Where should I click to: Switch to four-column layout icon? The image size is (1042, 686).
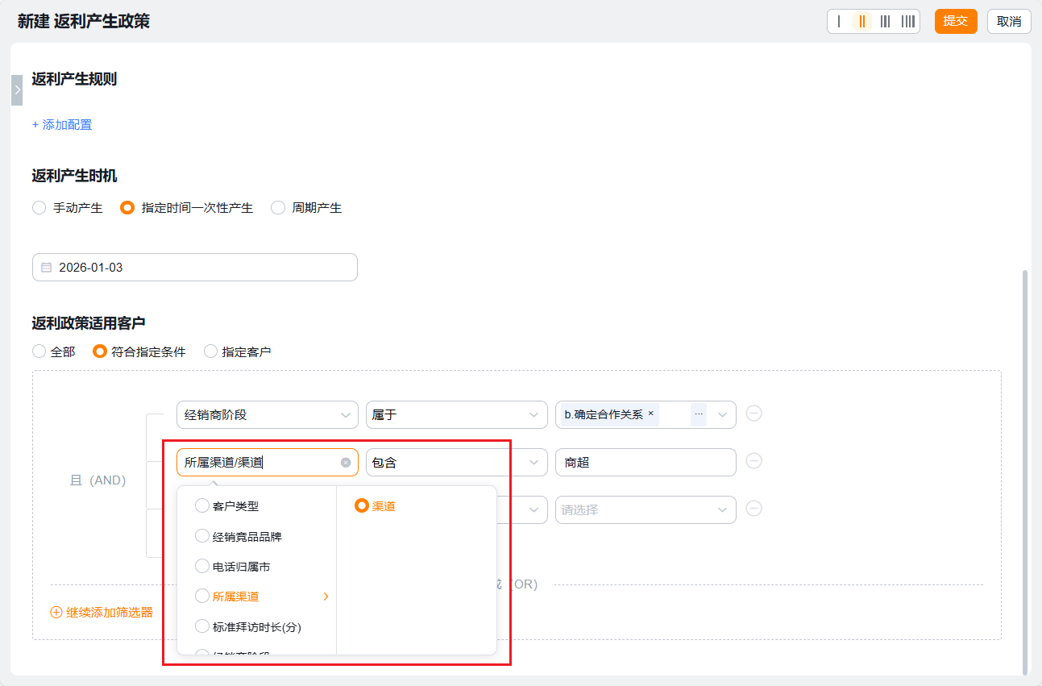tap(907, 22)
